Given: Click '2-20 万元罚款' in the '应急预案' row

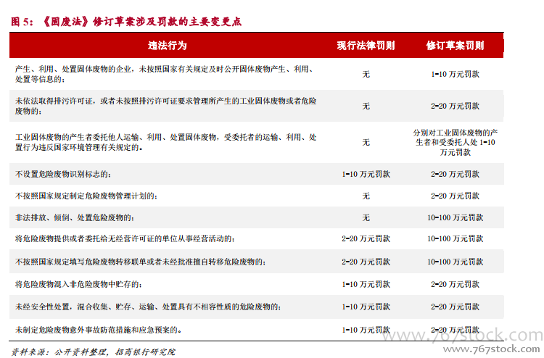Looking at the screenshot, I should coord(455,330).
